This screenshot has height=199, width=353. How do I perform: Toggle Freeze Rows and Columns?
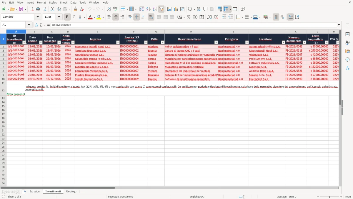(x=226, y=9)
